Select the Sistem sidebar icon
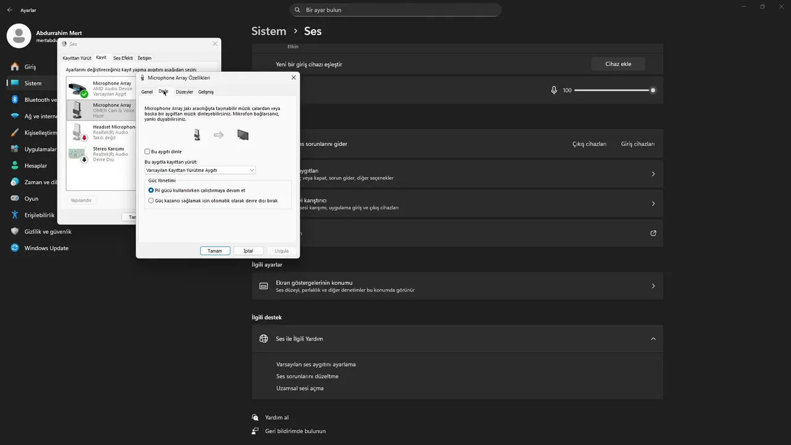This screenshot has height=445, width=791. pyautogui.click(x=15, y=83)
